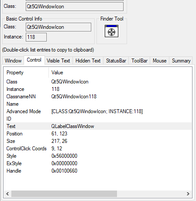The image size is (196, 201).
Task: Click the Finder Tool crosshair icon
Action: point(111,31)
